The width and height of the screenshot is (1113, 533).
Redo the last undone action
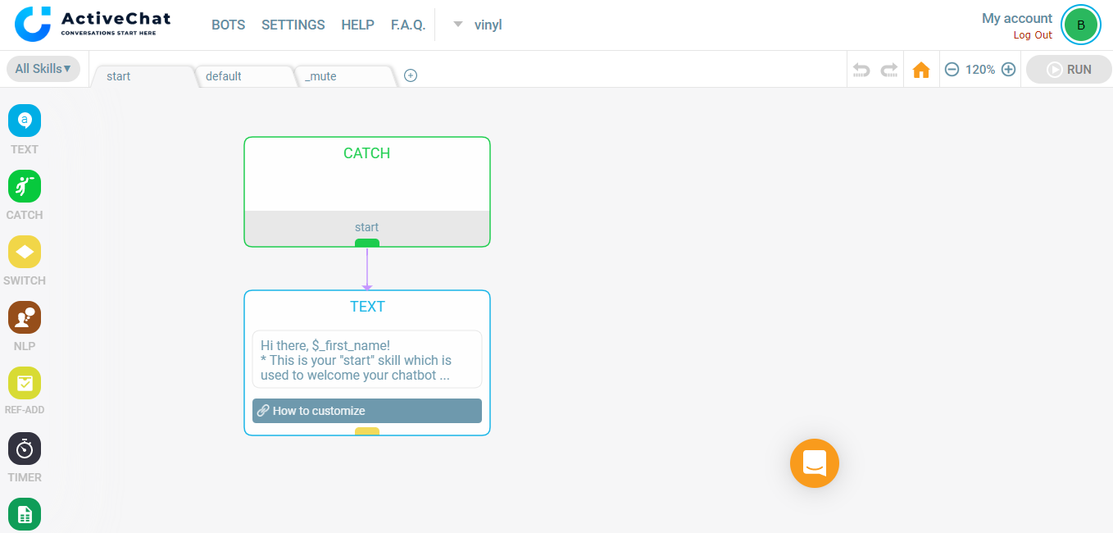pyautogui.click(x=889, y=70)
